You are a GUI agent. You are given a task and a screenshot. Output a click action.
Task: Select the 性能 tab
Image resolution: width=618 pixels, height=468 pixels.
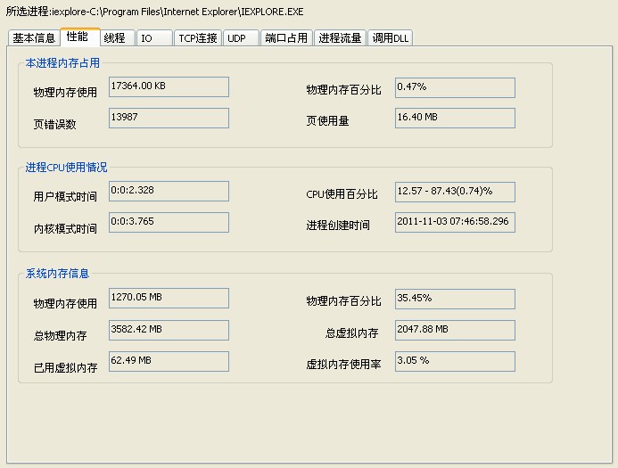tap(78, 37)
